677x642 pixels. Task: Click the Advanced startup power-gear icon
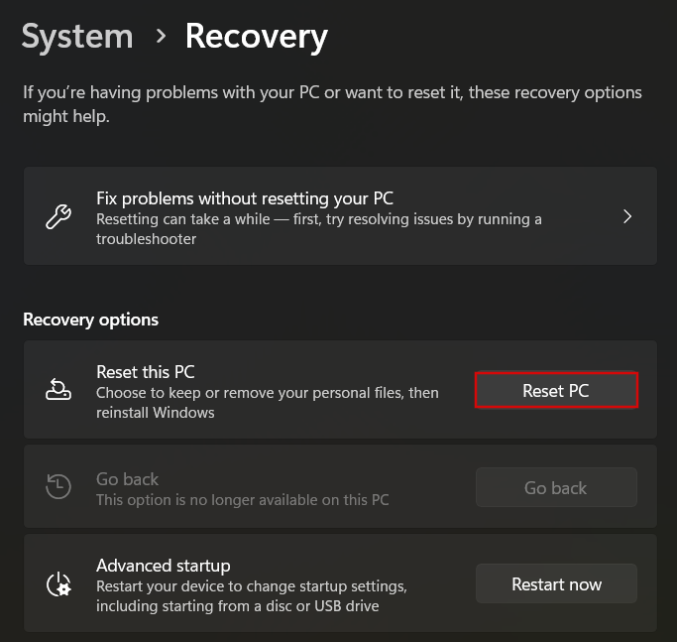[58, 584]
